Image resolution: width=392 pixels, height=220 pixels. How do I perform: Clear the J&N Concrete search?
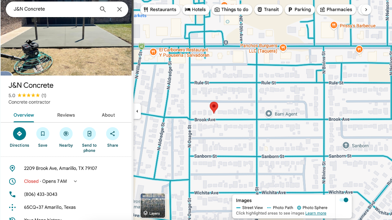click(119, 9)
